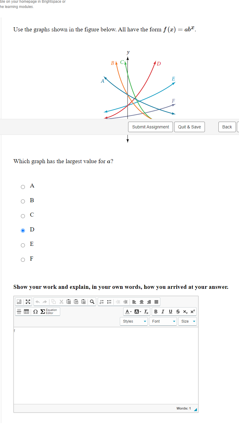
Task: Click the maximize editor icon
Action: [27, 301]
